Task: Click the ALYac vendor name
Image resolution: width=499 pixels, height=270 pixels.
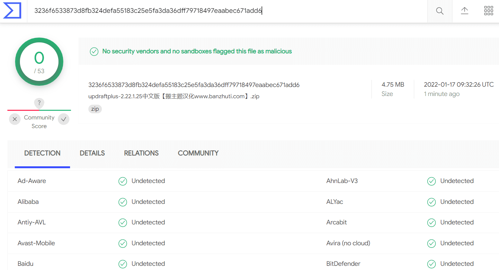Action: pyautogui.click(x=334, y=202)
